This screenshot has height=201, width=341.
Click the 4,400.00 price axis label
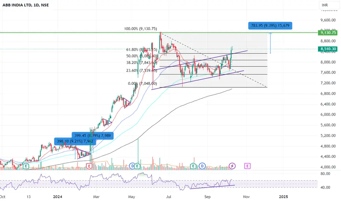pyautogui.click(x=328, y=156)
